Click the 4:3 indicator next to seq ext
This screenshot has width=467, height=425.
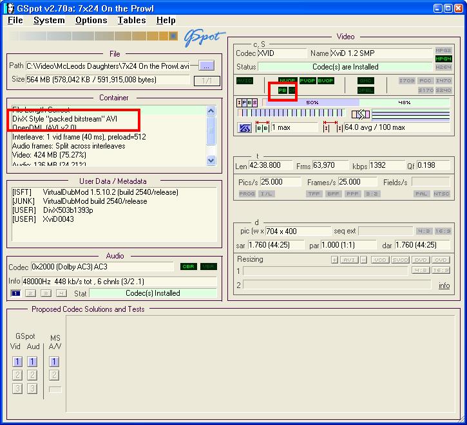[423, 231]
